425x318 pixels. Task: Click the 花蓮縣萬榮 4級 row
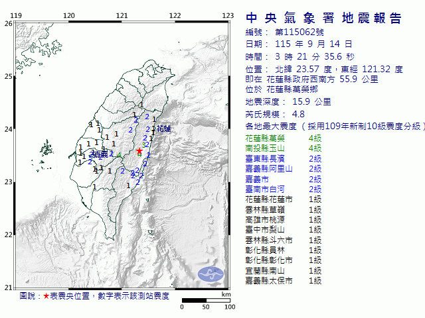[x=284, y=138]
